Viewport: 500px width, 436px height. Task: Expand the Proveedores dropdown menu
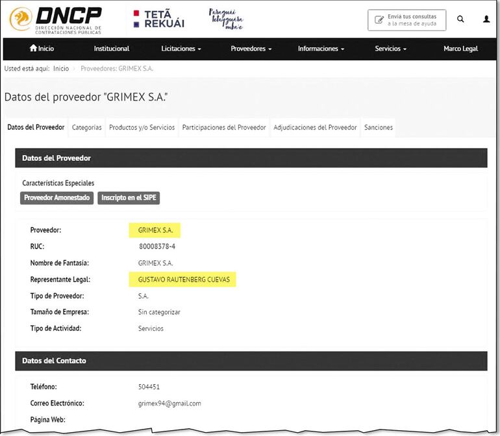(251, 49)
